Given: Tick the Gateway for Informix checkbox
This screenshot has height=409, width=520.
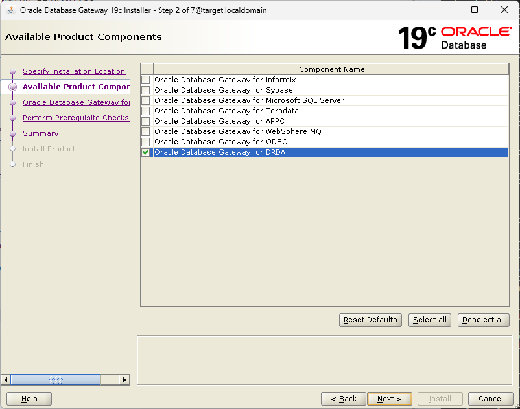Looking at the screenshot, I should pos(146,80).
